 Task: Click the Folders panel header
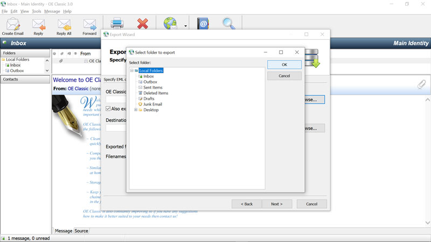click(25, 53)
